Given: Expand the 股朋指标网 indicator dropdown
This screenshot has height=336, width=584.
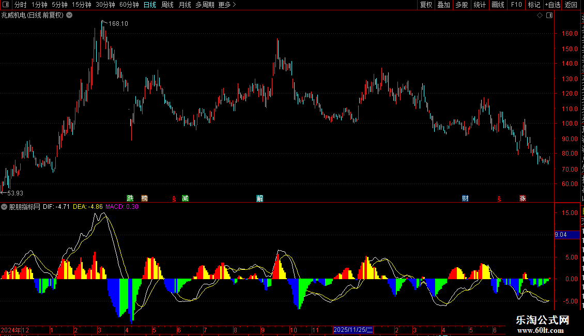Looking at the screenshot, I should pyautogui.click(x=4, y=207).
